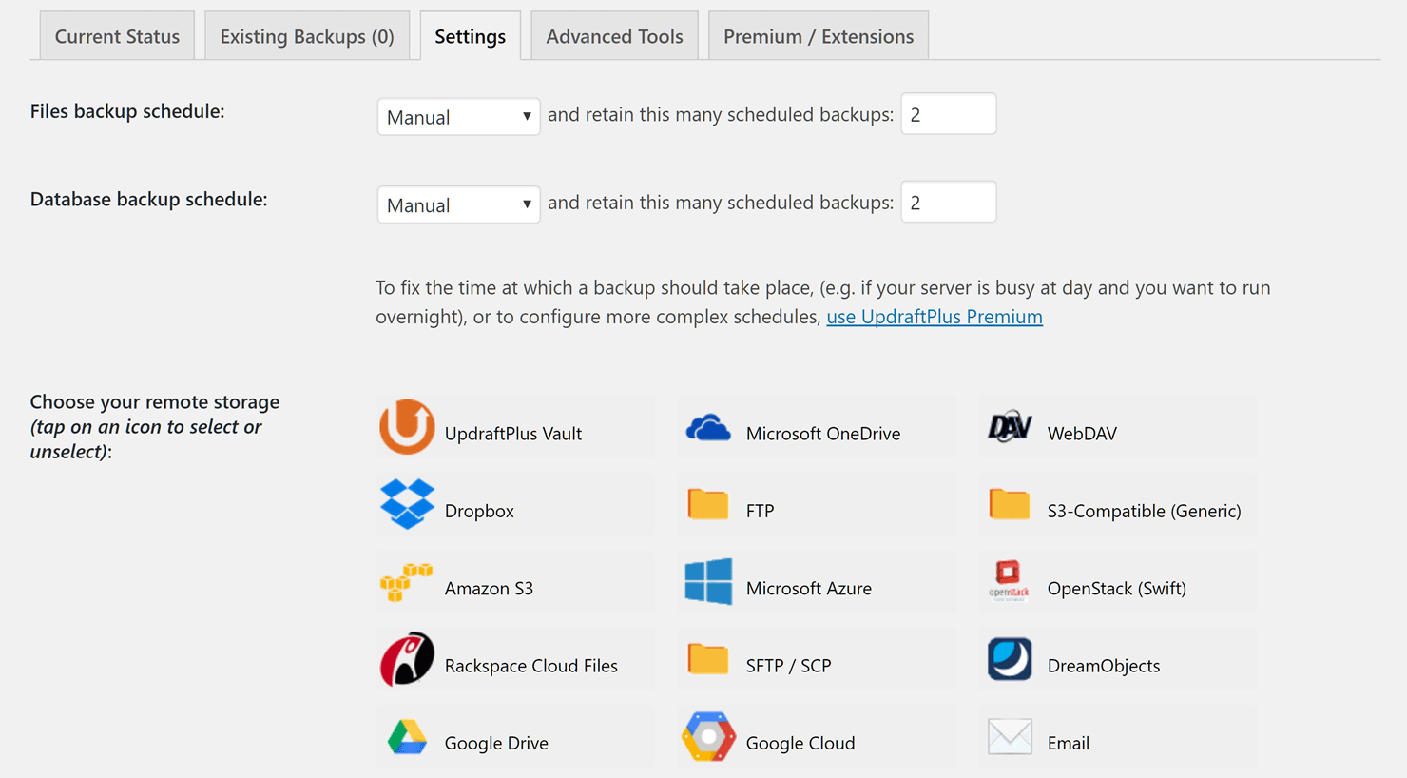Go to the Advanced Tools tab
The image size is (1407, 778).
pos(614,36)
